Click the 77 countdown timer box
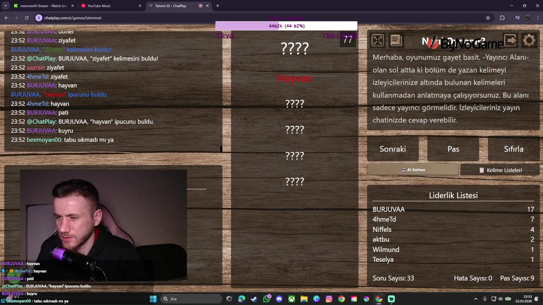 tap(348, 39)
